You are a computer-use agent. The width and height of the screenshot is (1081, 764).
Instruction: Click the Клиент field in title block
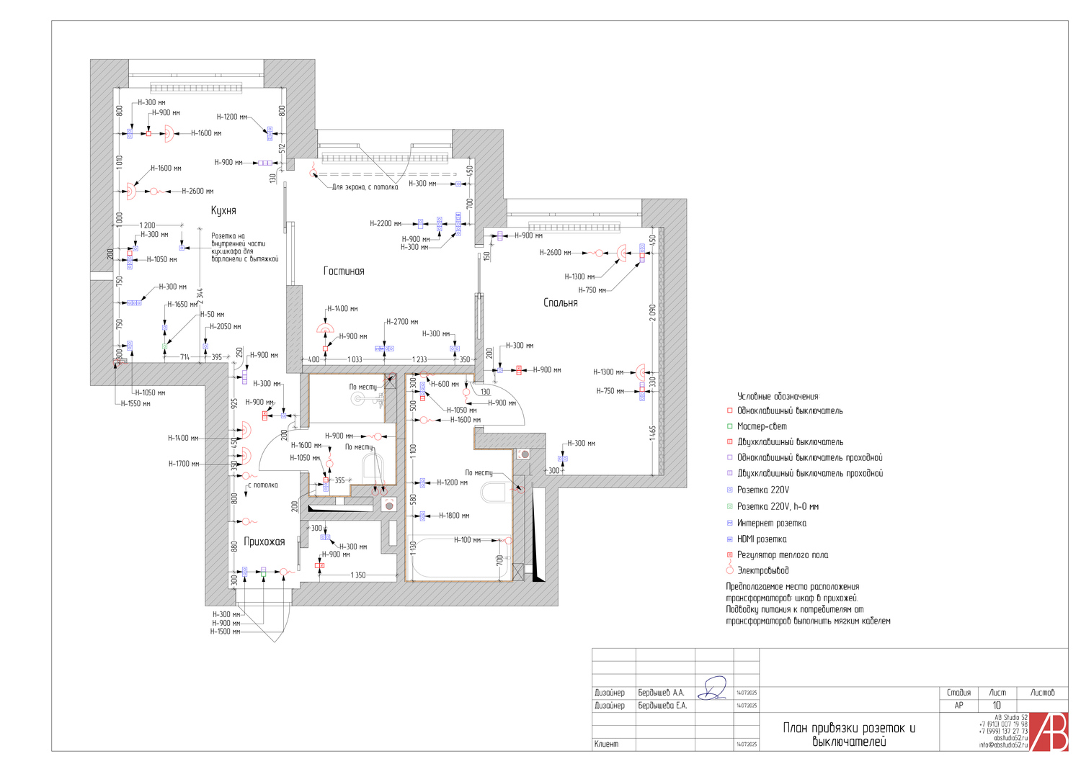tap(606, 744)
